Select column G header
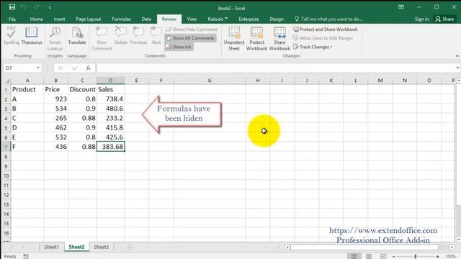The width and height of the screenshot is (461, 259). (x=210, y=81)
